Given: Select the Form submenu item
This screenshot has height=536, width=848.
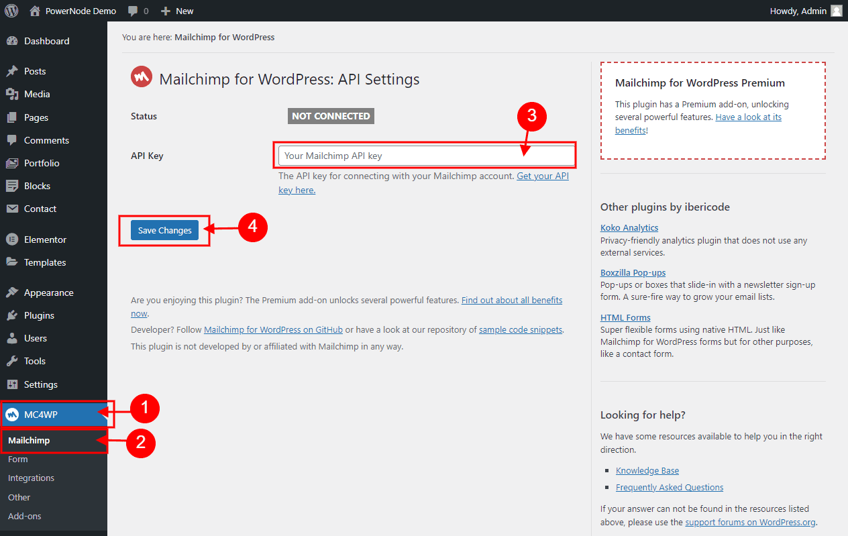Looking at the screenshot, I should [x=18, y=460].
